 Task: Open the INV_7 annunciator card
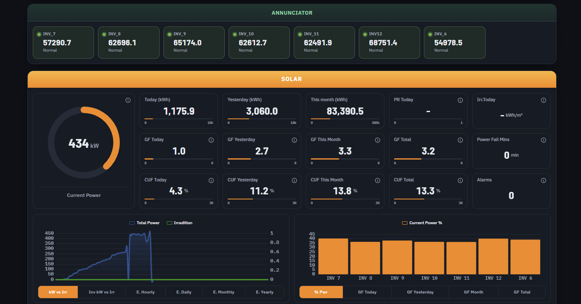click(63, 42)
